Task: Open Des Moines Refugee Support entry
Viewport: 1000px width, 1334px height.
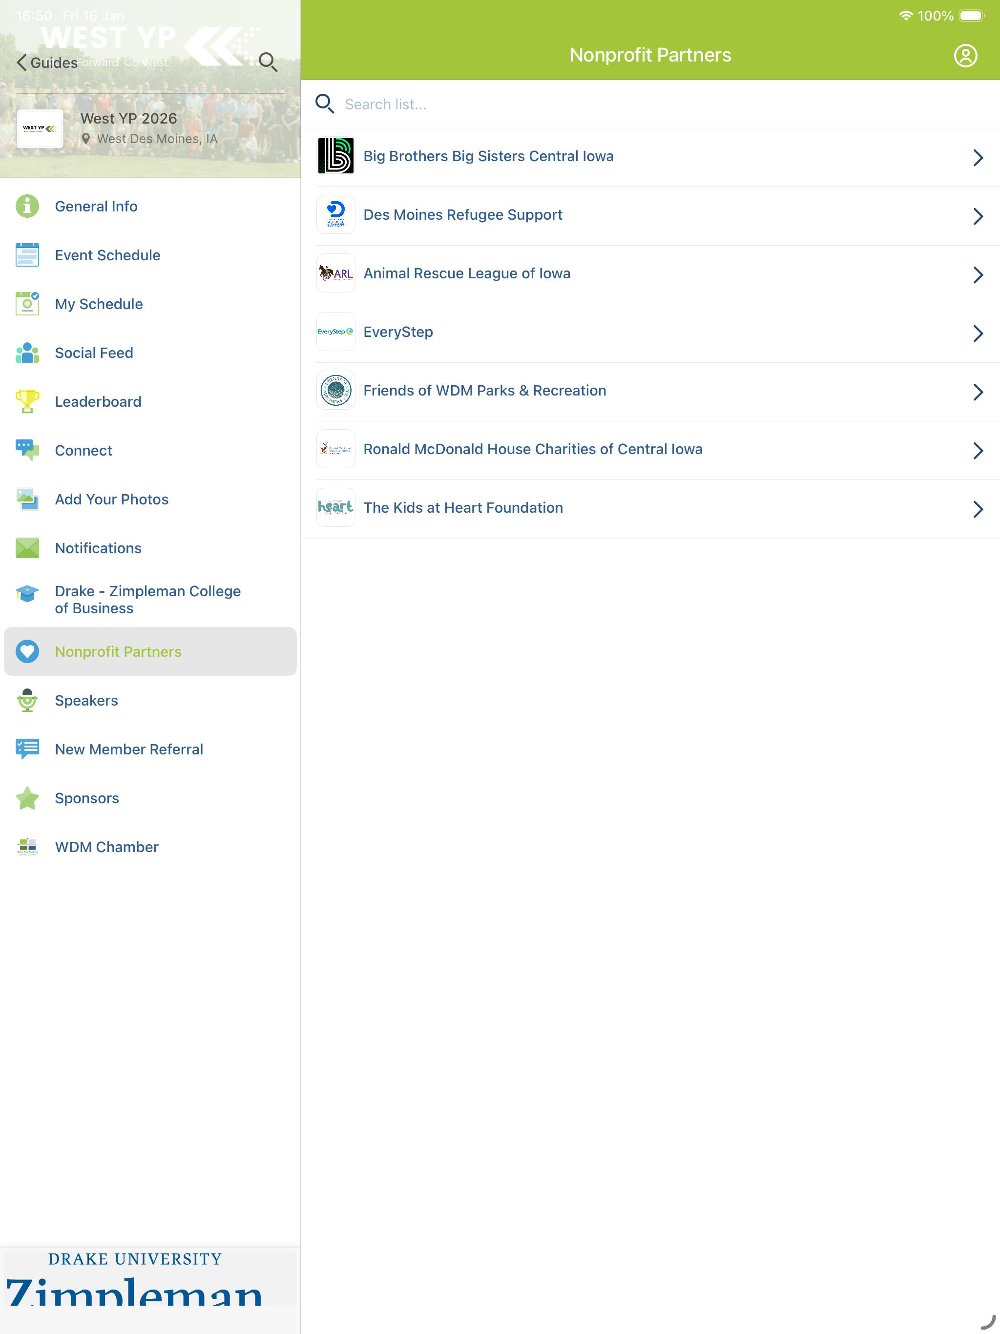Action: coord(650,216)
